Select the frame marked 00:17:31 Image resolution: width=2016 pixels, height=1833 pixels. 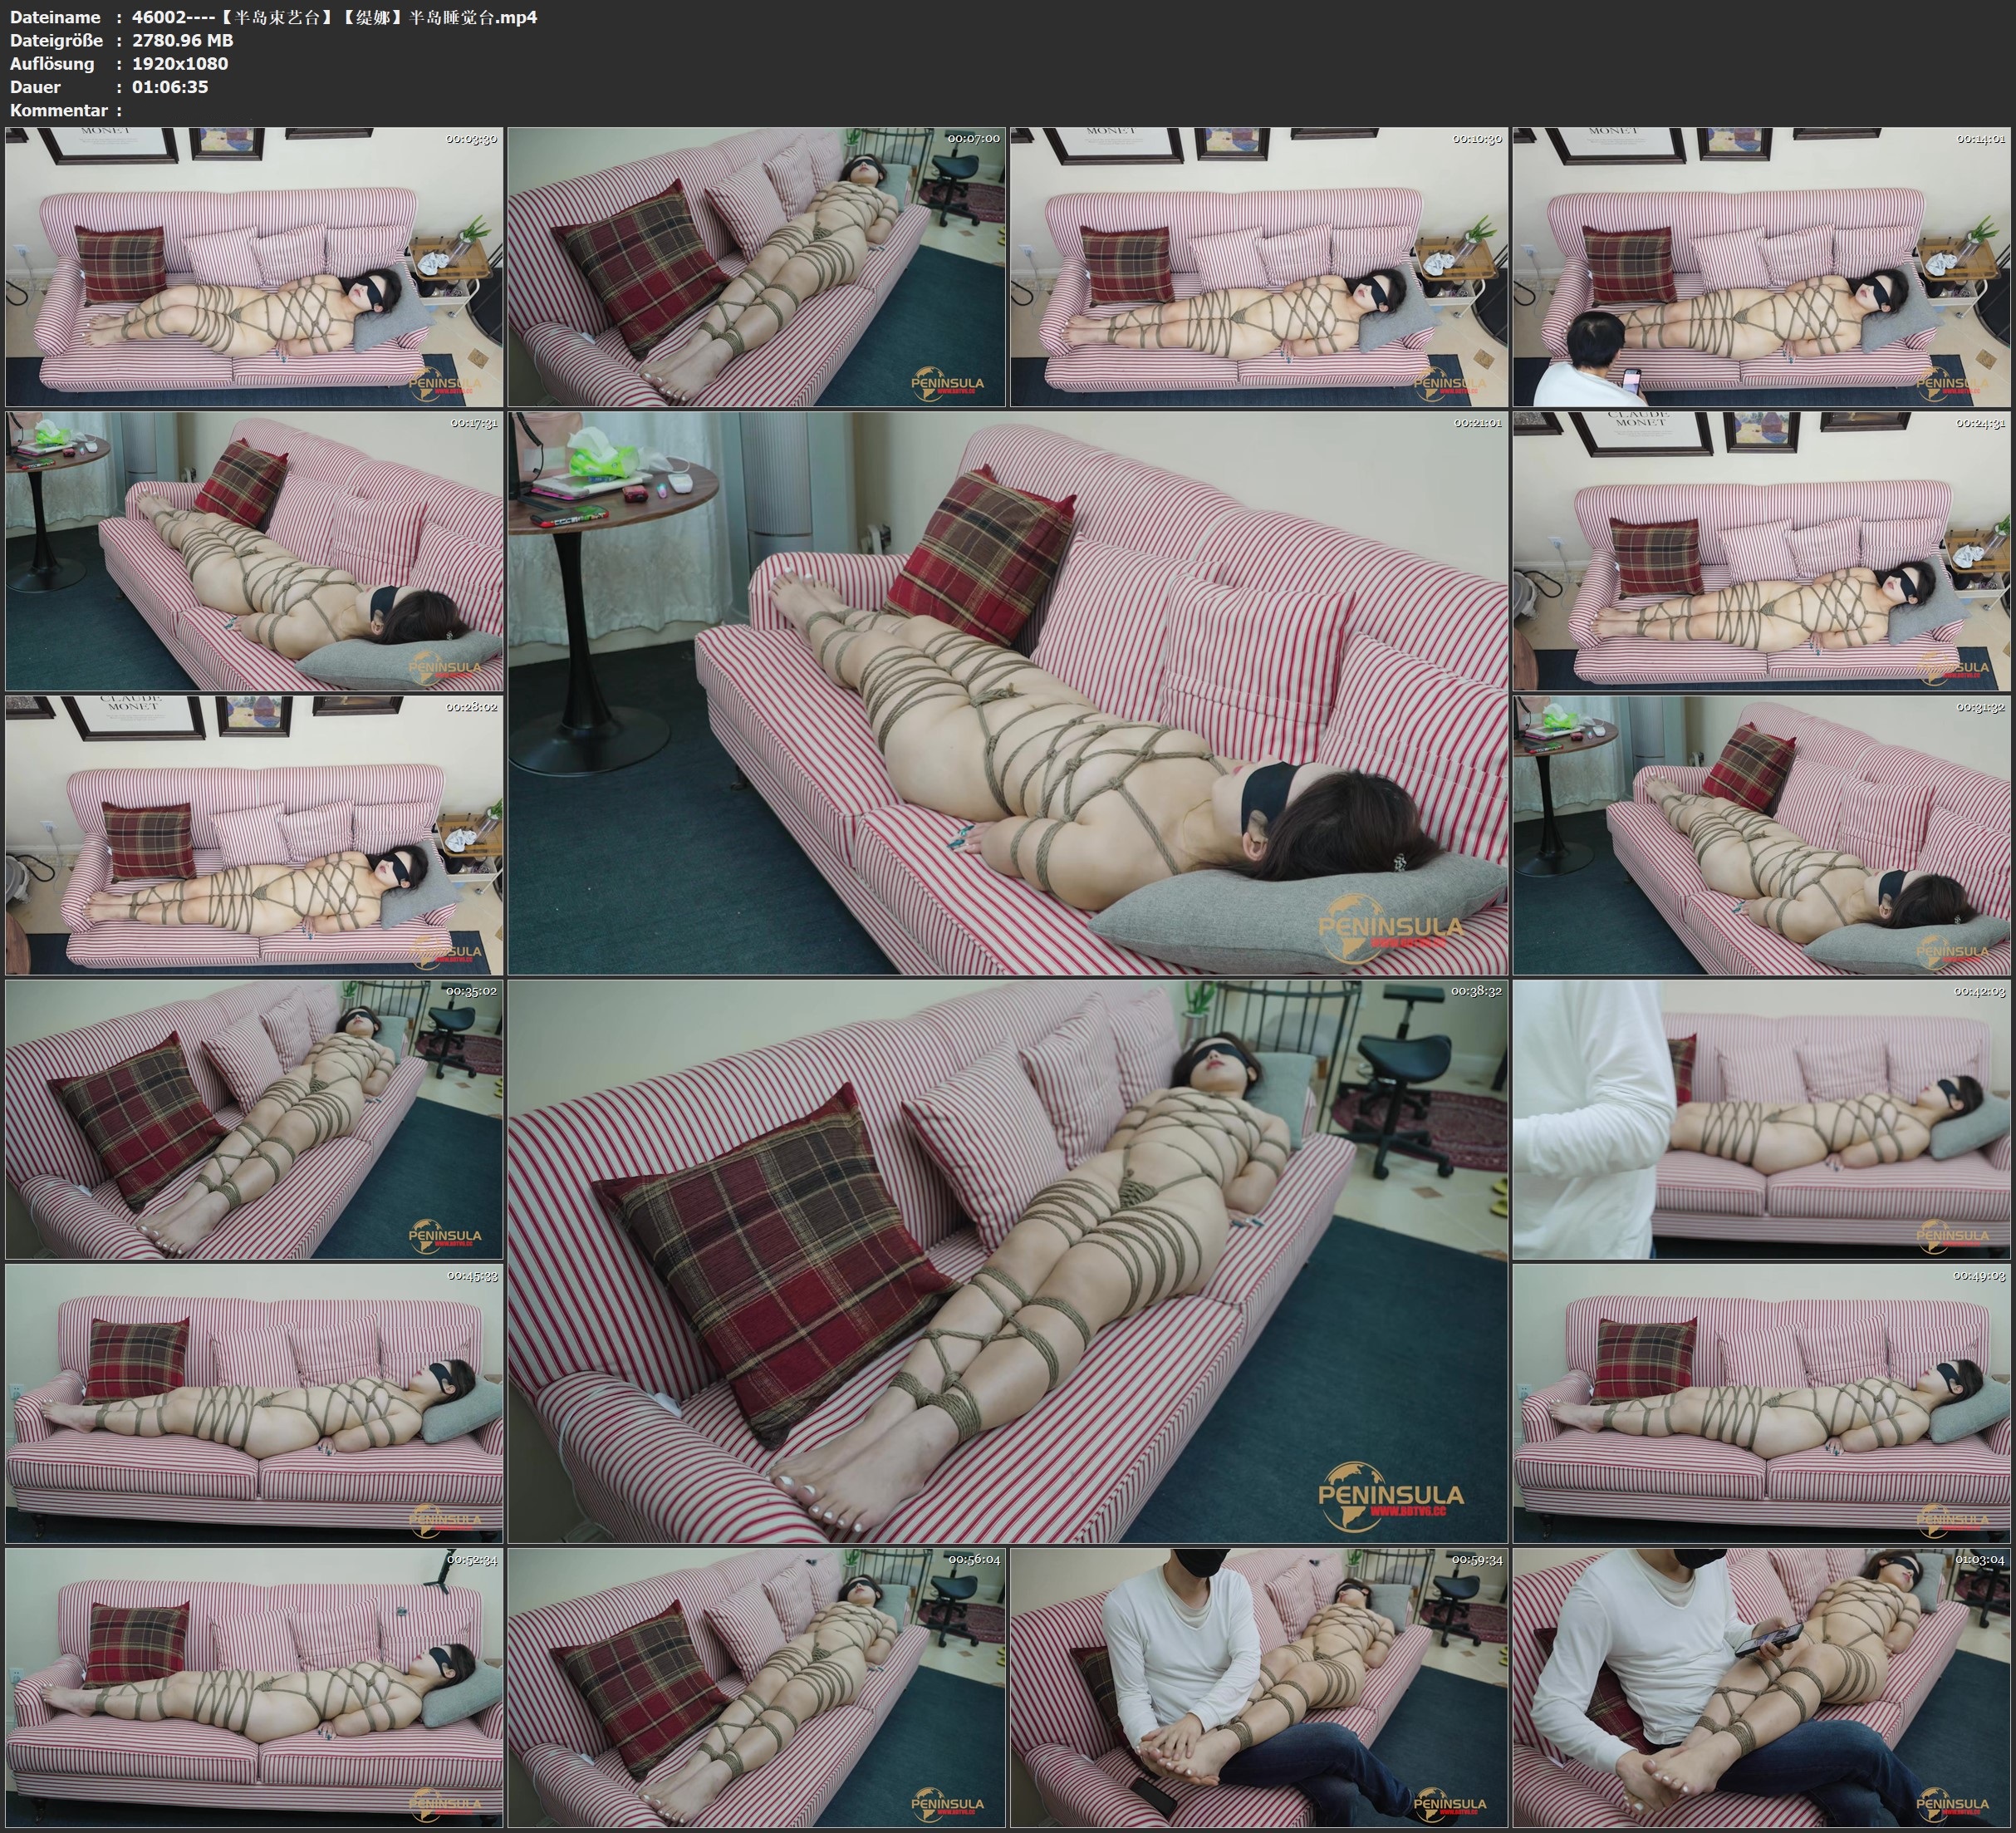click(254, 550)
